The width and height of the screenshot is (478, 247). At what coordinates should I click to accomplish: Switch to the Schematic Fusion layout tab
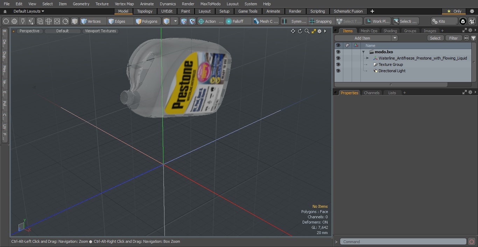point(348,11)
